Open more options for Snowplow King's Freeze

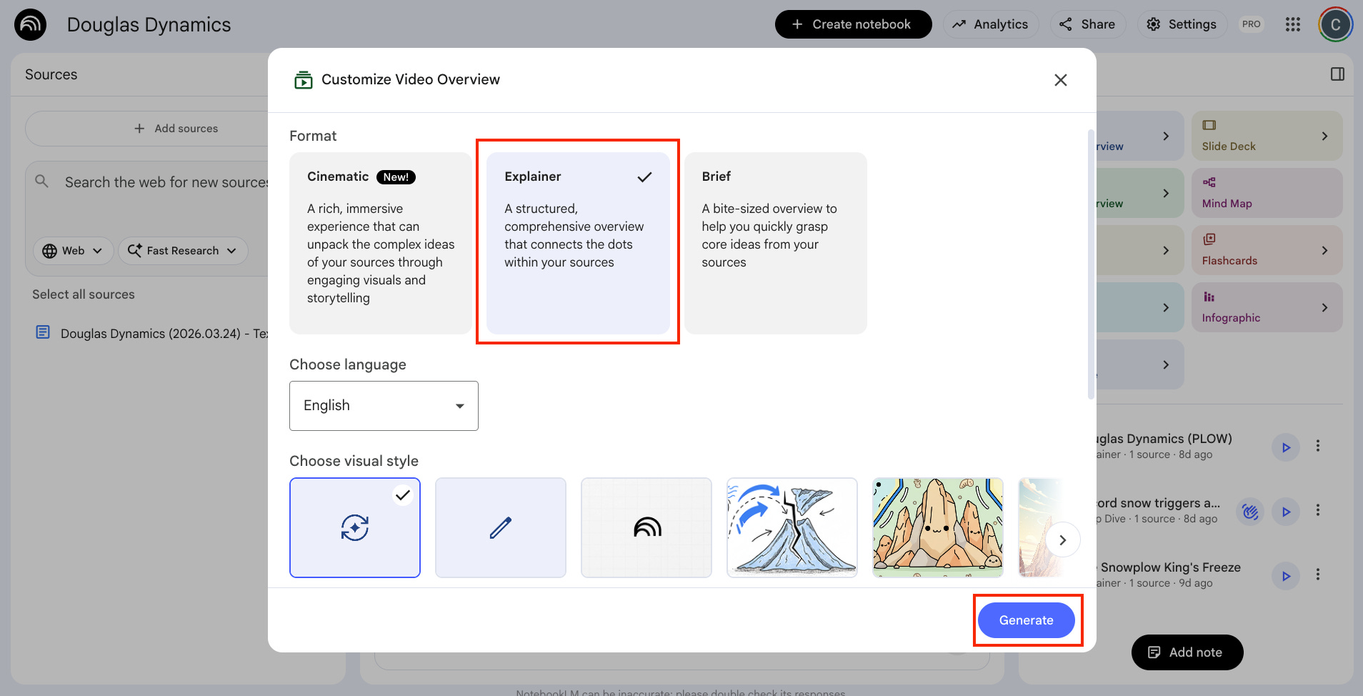[1318, 575]
